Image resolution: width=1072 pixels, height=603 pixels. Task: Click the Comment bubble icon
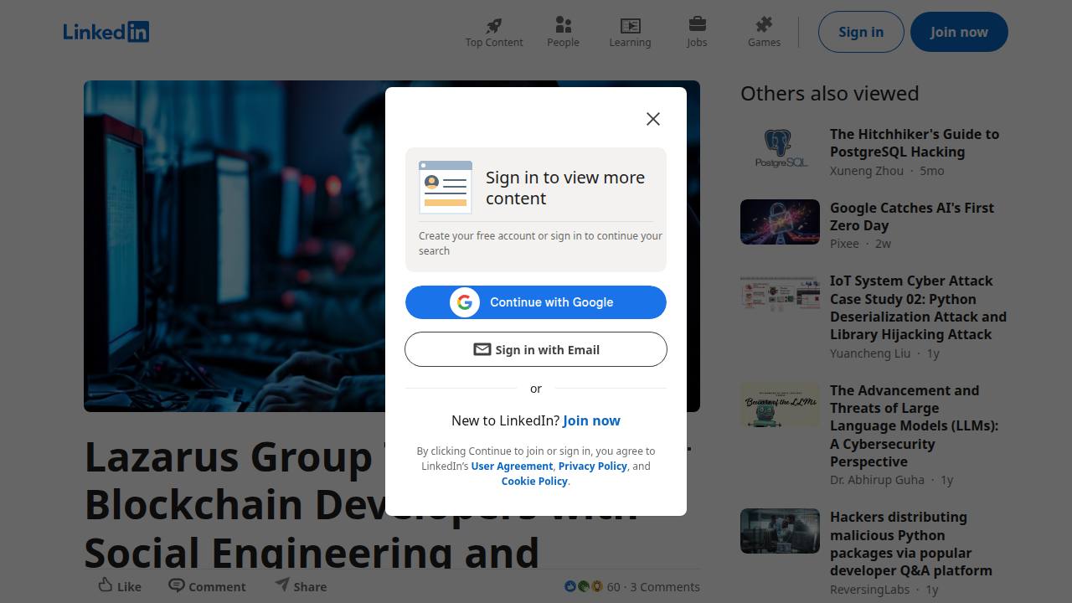pos(177,585)
